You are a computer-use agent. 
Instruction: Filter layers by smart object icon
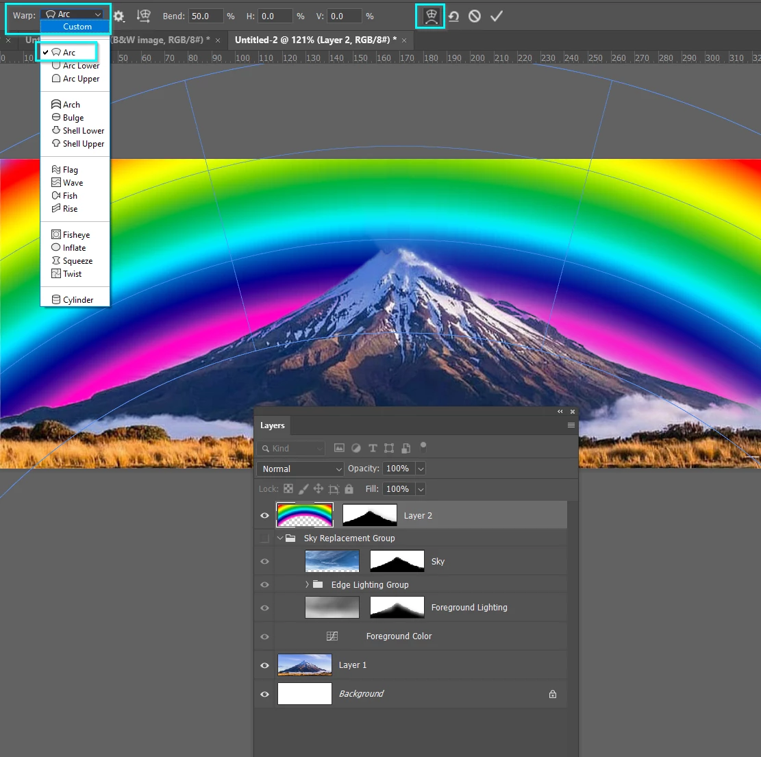[406, 448]
